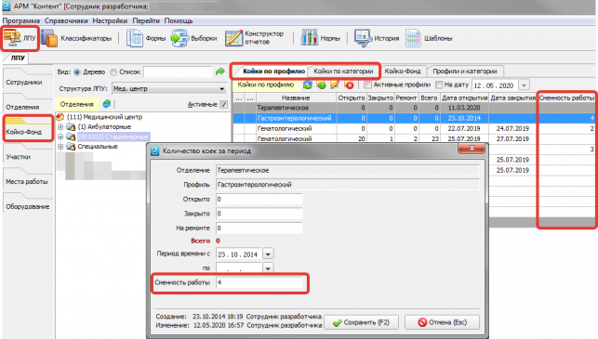This screenshot has width=598, height=339.
Task: Click the Сменность работы input field
Action: [259, 282]
